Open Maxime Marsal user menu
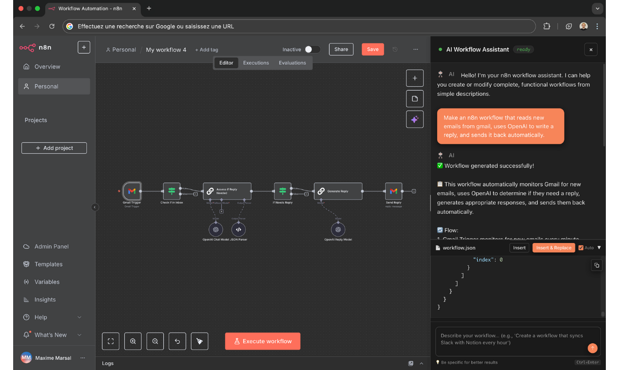Image resolution: width=619 pixels, height=370 pixels. (x=82, y=358)
